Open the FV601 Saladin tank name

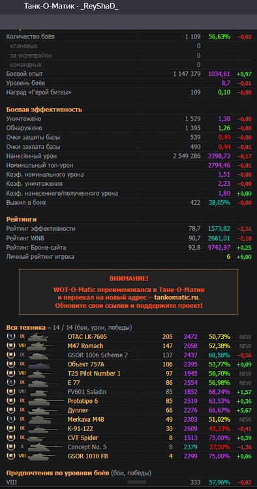87,392
